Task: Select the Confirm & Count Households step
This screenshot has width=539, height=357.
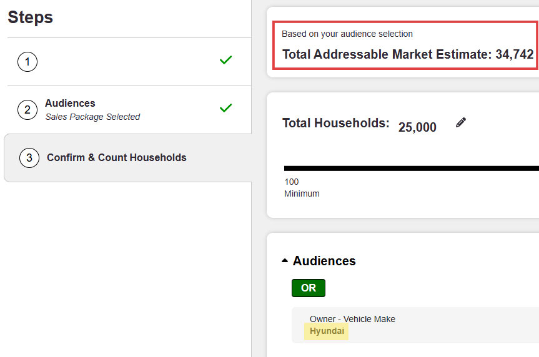Action: tap(116, 158)
